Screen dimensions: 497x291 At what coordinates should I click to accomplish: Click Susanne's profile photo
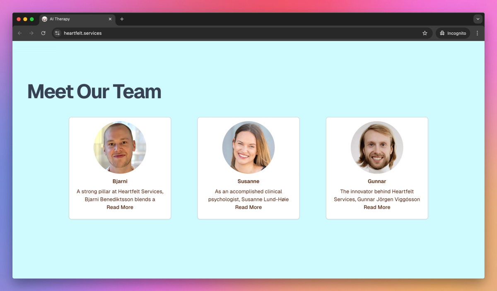tap(248, 147)
